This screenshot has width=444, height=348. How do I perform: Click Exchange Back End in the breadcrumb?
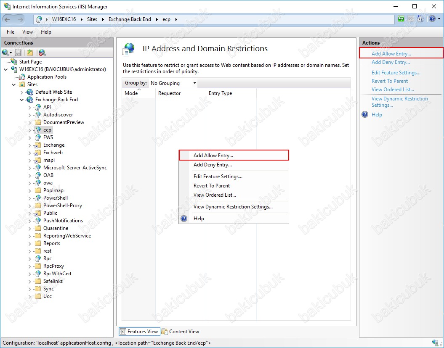(130, 19)
